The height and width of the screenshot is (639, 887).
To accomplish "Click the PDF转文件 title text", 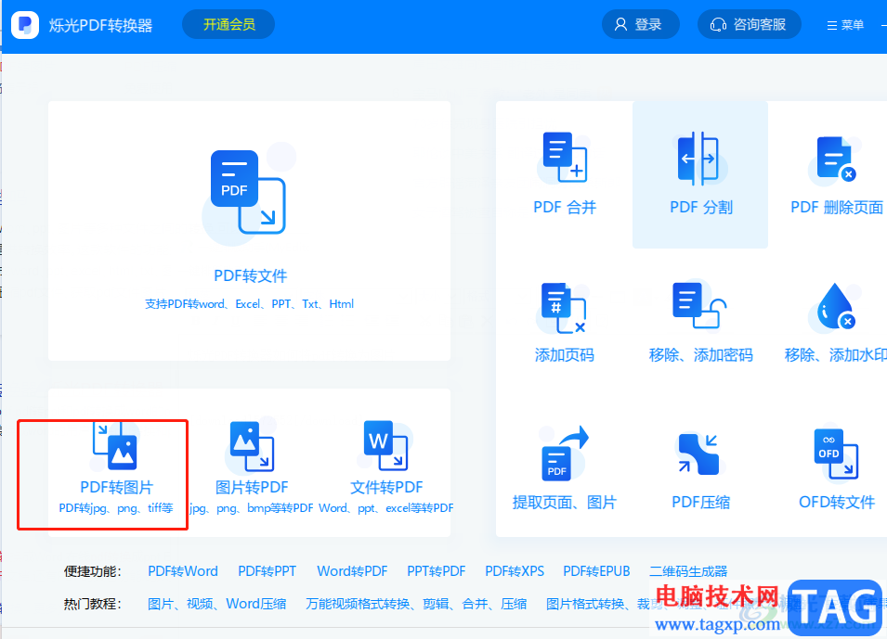I will (251, 275).
